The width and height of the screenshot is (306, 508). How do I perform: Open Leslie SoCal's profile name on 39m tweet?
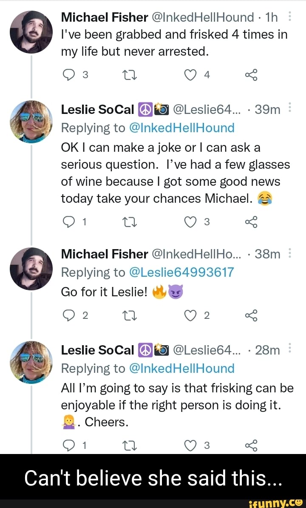(98, 110)
